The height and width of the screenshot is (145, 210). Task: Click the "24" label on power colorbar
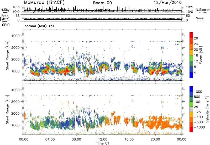point(196,44)
